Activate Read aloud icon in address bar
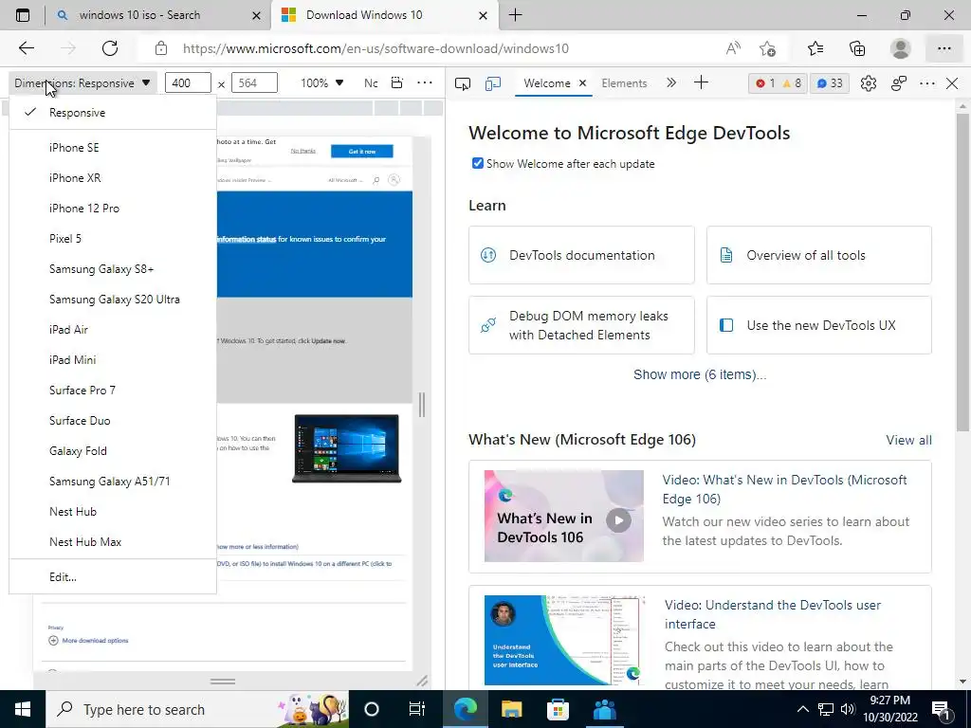 point(733,48)
